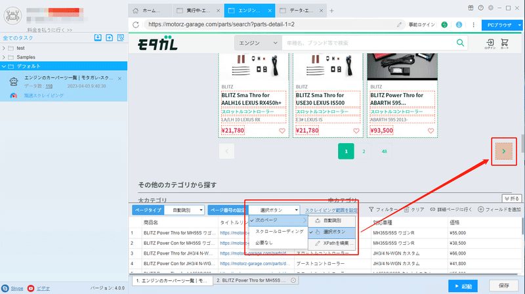Add ¥21,780 LEXUS RX450h+ item to favorites
This screenshot has height=294, width=525.
[282, 131]
